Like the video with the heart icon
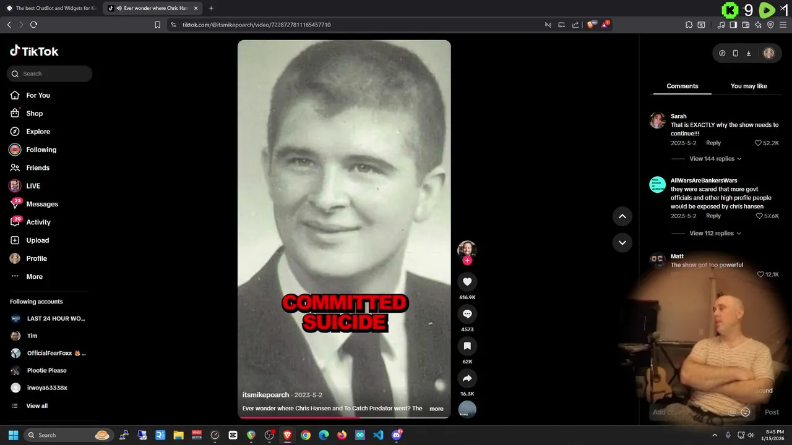Screen dimensions: 792x445 click(x=467, y=282)
